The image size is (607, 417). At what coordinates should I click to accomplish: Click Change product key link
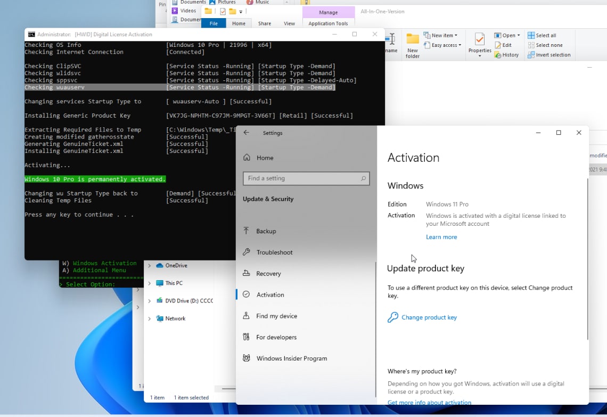(x=429, y=317)
